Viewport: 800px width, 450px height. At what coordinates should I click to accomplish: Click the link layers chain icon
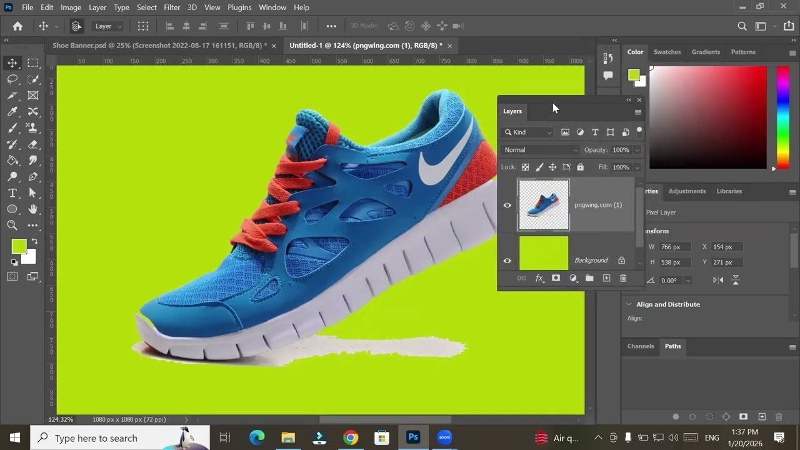tap(522, 278)
